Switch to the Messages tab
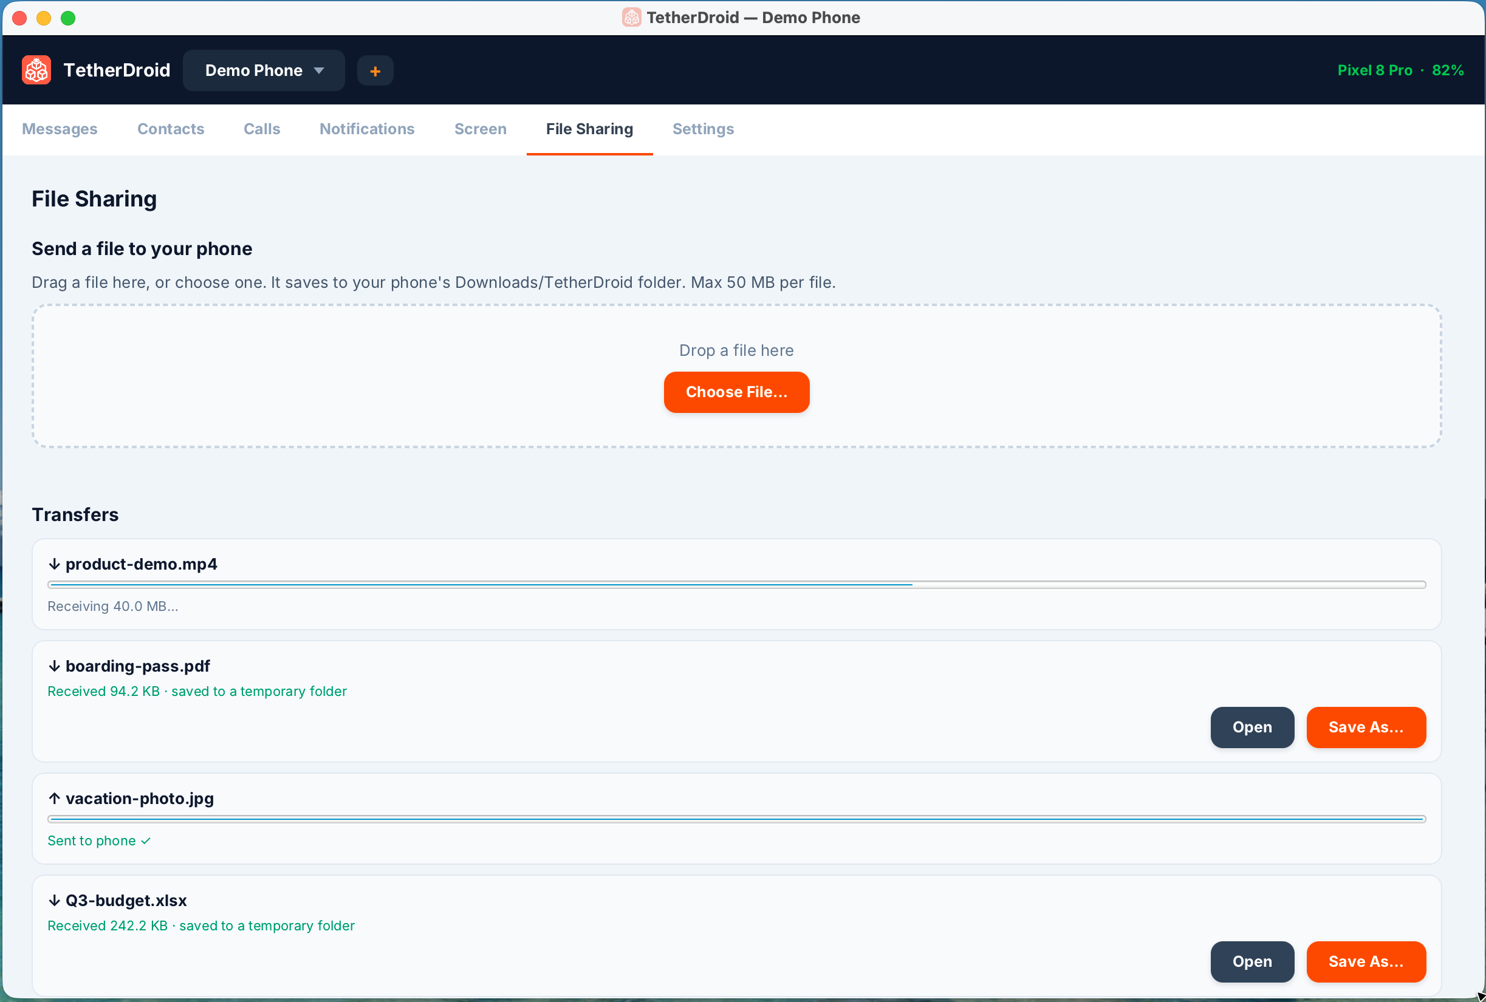The height and width of the screenshot is (1002, 1486). 60,129
